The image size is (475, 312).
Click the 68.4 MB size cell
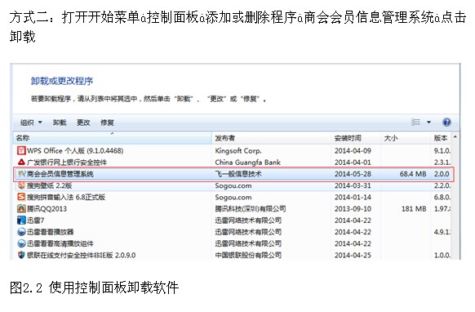click(413, 174)
